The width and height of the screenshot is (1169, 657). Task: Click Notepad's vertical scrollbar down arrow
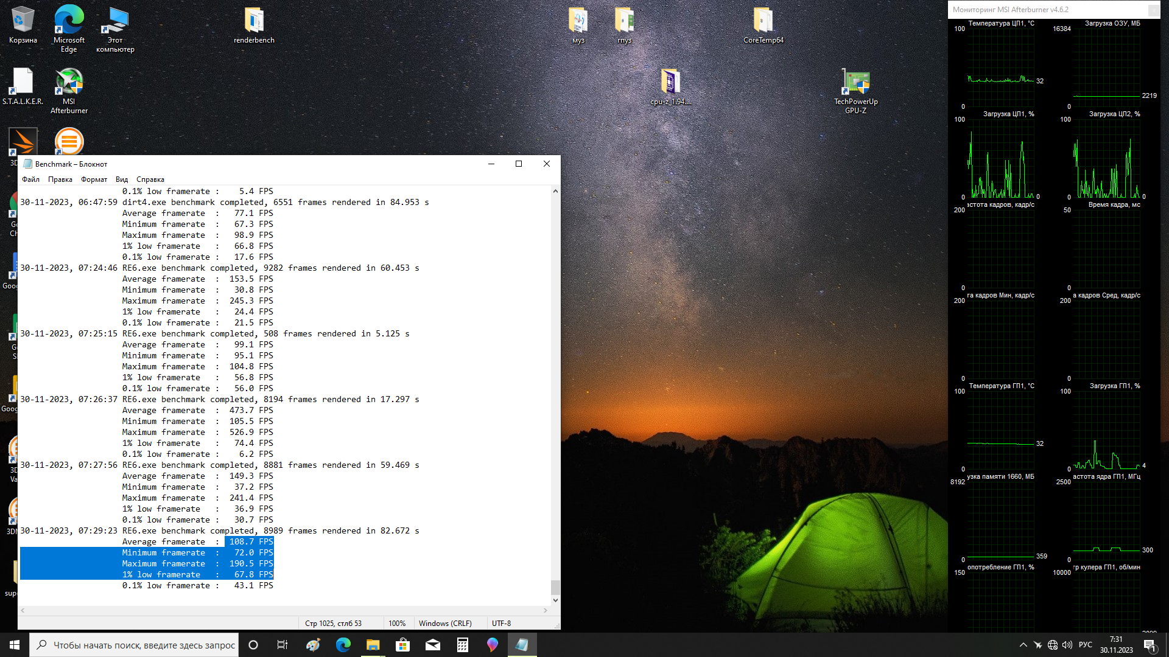555,600
